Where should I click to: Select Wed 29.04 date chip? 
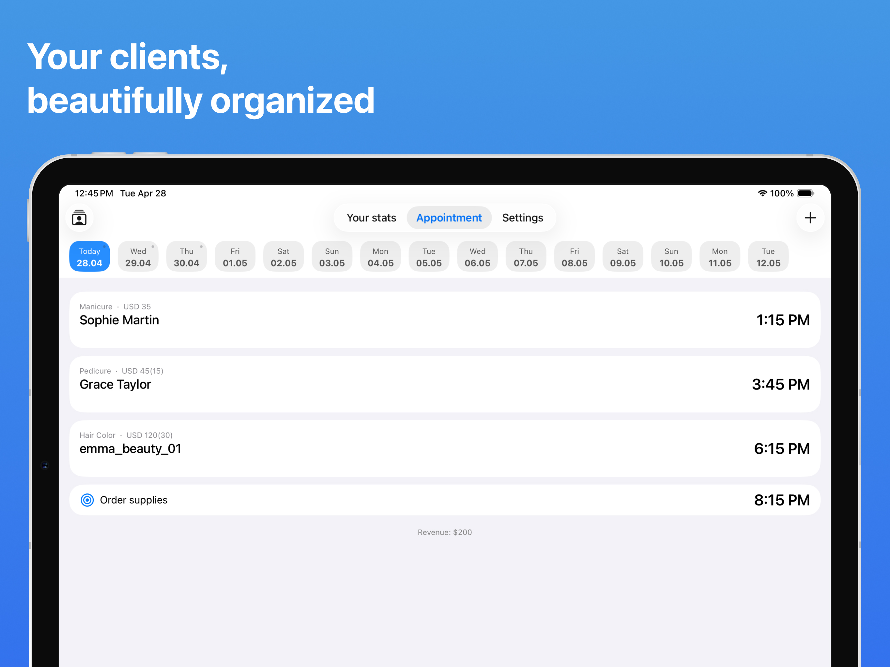click(138, 257)
